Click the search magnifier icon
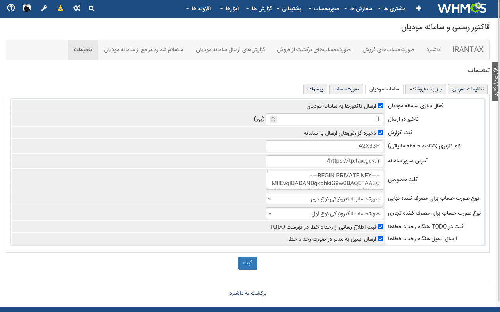500x312 pixels. pyautogui.click(x=91, y=8)
